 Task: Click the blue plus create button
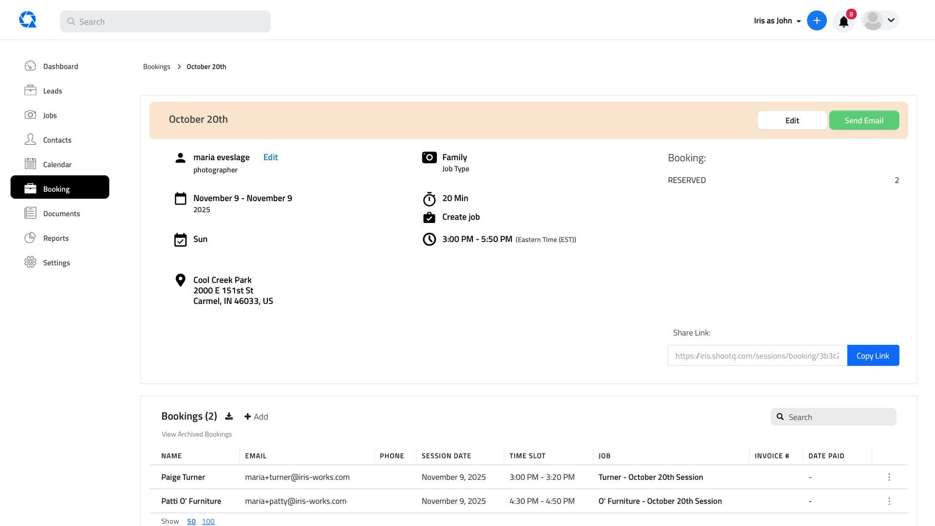point(817,20)
